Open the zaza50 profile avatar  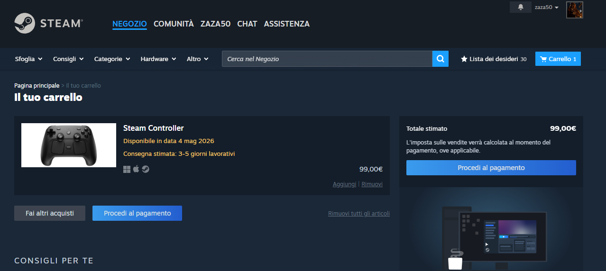coord(575,10)
